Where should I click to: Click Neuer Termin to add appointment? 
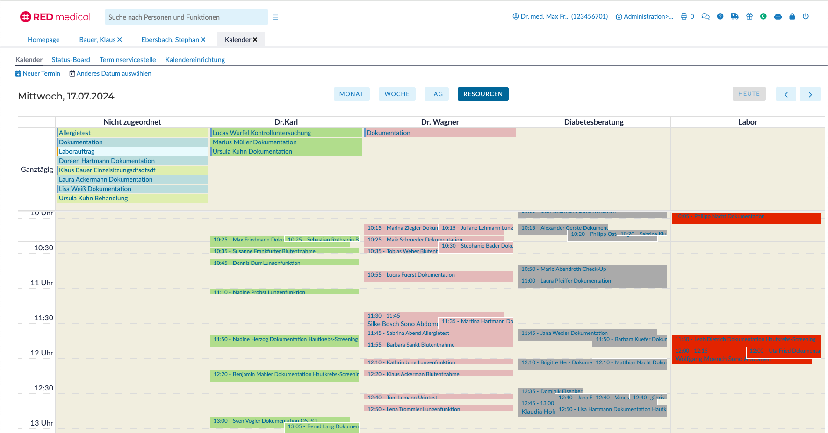click(x=38, y=73)
